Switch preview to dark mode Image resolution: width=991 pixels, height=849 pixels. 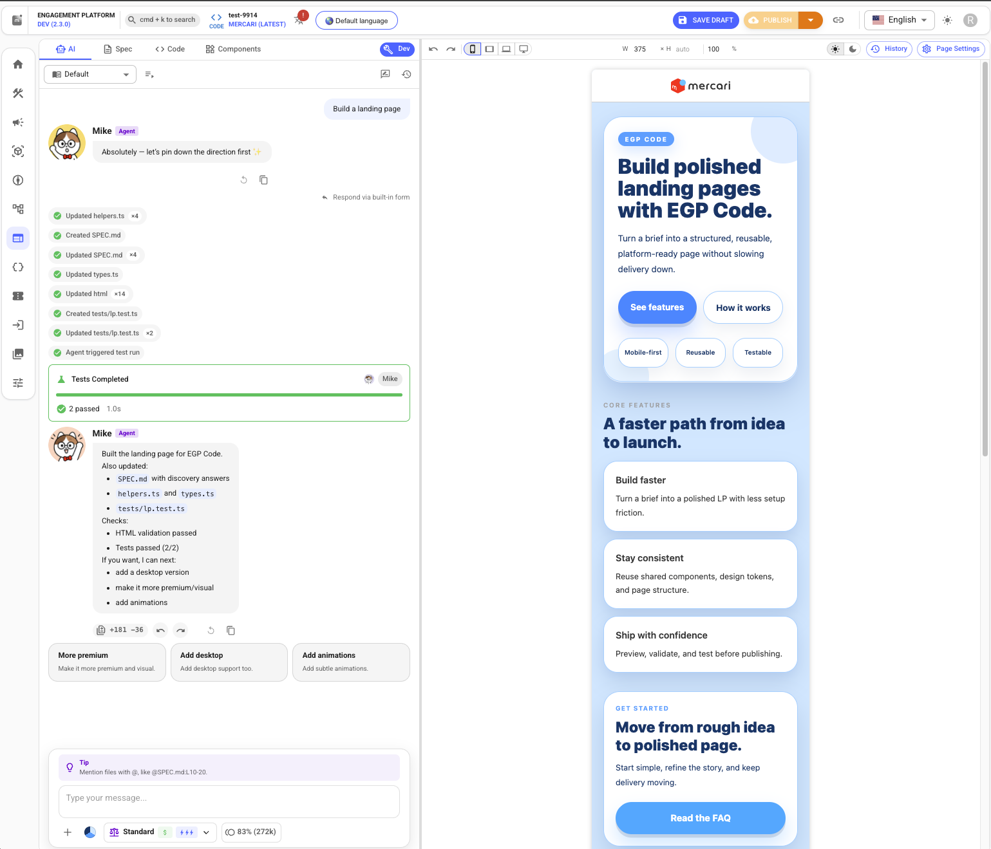coord(853,49)
